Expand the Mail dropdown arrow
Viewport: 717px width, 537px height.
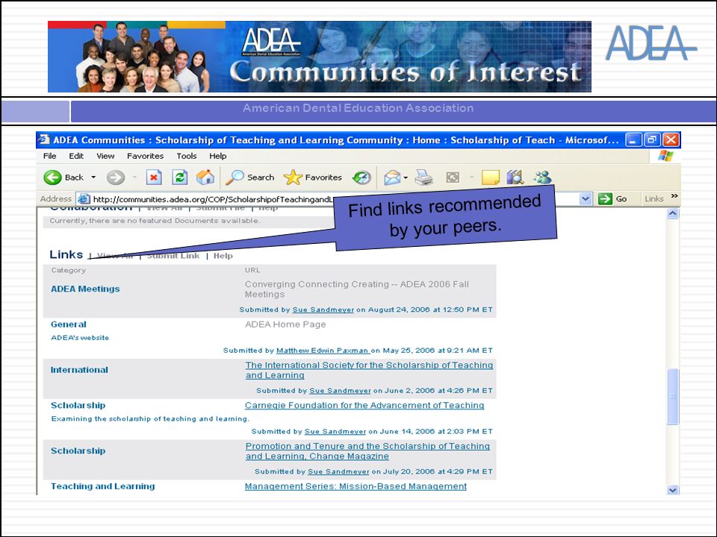pos(406,178)
